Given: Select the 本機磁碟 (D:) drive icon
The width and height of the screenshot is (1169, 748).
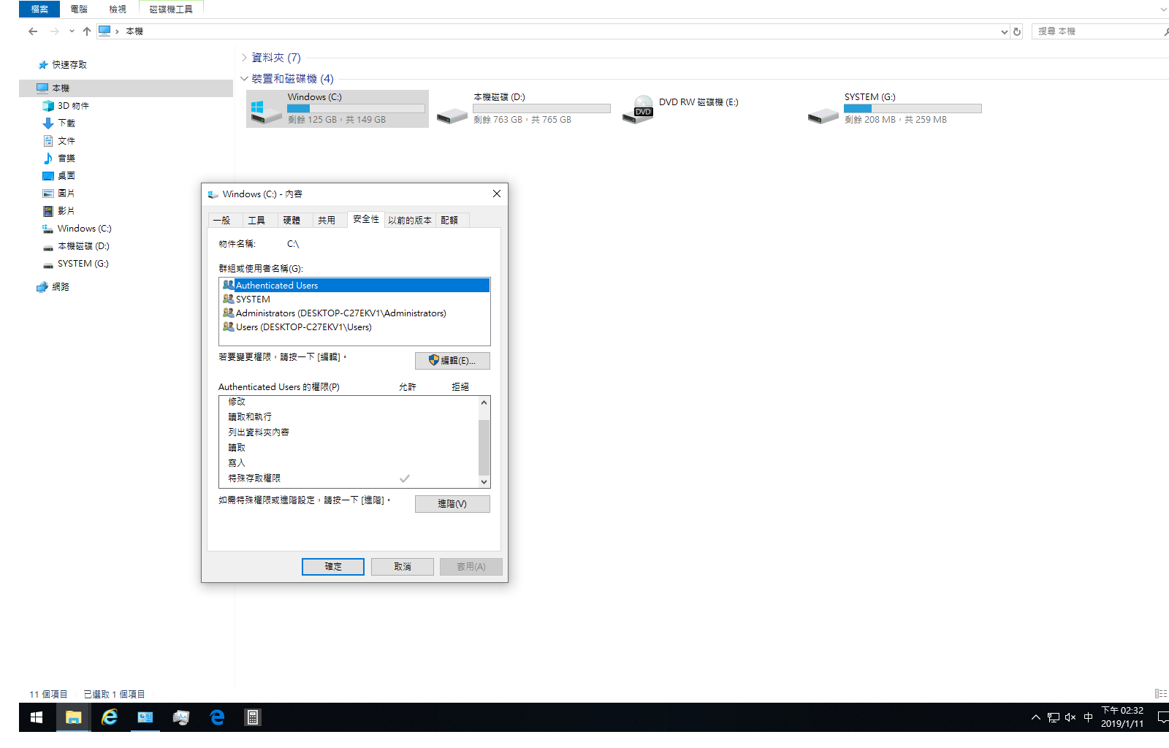Looking at the screenshot, I should coord(452,115).
